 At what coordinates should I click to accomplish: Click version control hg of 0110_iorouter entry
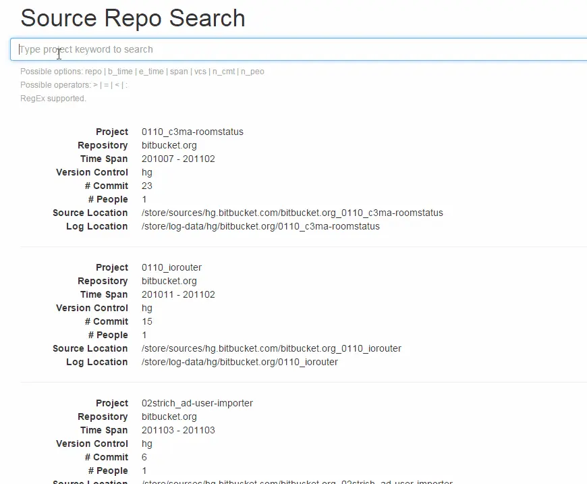click(x=147, y=308)
